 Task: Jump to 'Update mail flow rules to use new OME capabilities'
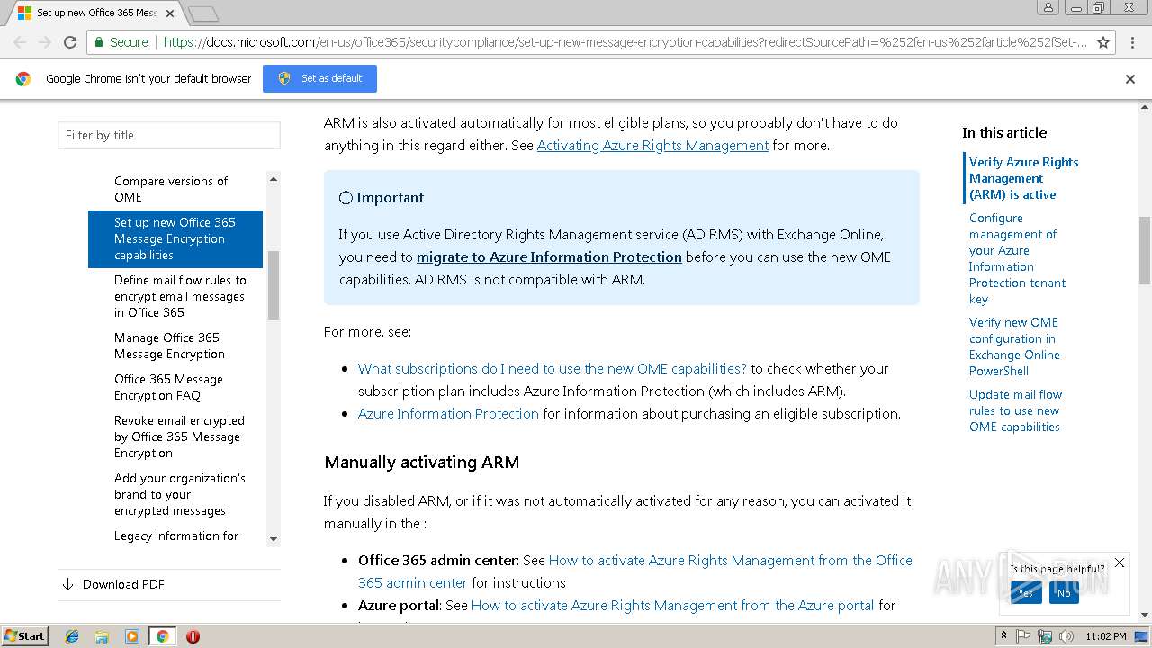pyautogui.click(x=1015, y=410)
